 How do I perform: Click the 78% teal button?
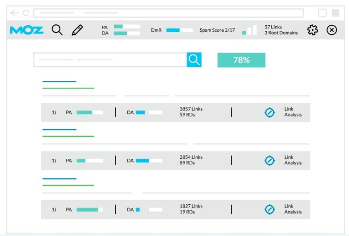pyautogui.click(x=241, y=60)
